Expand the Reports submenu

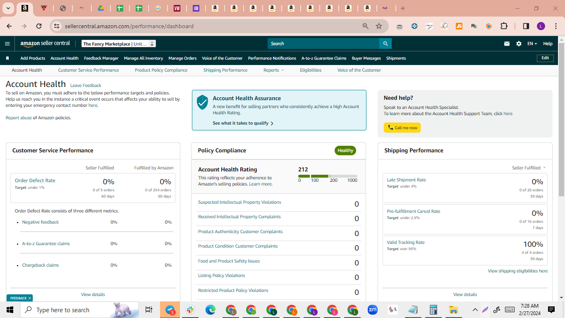pos(274,70)
